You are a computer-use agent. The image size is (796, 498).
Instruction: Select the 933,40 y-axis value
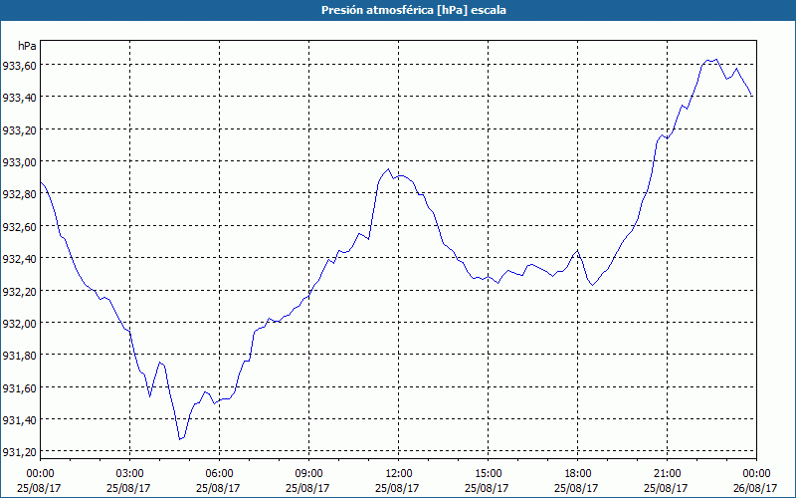point(19,98)
